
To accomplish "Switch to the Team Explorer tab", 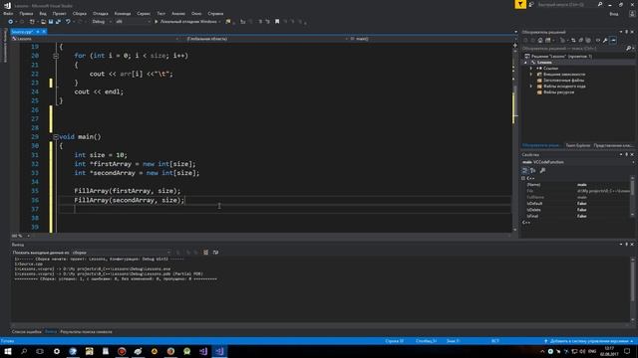I will point(578,145).
